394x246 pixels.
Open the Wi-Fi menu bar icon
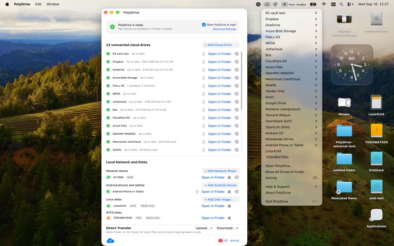(x=324, y=4)
